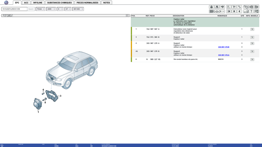Click the help question mark icon
Image resolution: width=262 pixels, height=147 pixels.
coord(252,11)
